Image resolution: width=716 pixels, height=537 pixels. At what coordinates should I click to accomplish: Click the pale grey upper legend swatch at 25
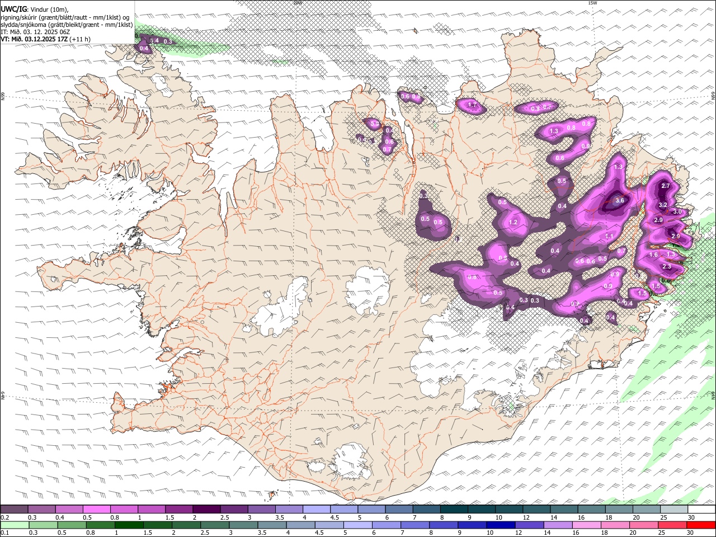(673, 510)
